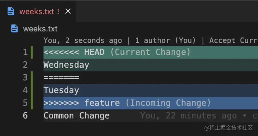The height and width of the screenshot is (136, 258).
Task: Select the weeks.txt tab
Action: (36, 11)
